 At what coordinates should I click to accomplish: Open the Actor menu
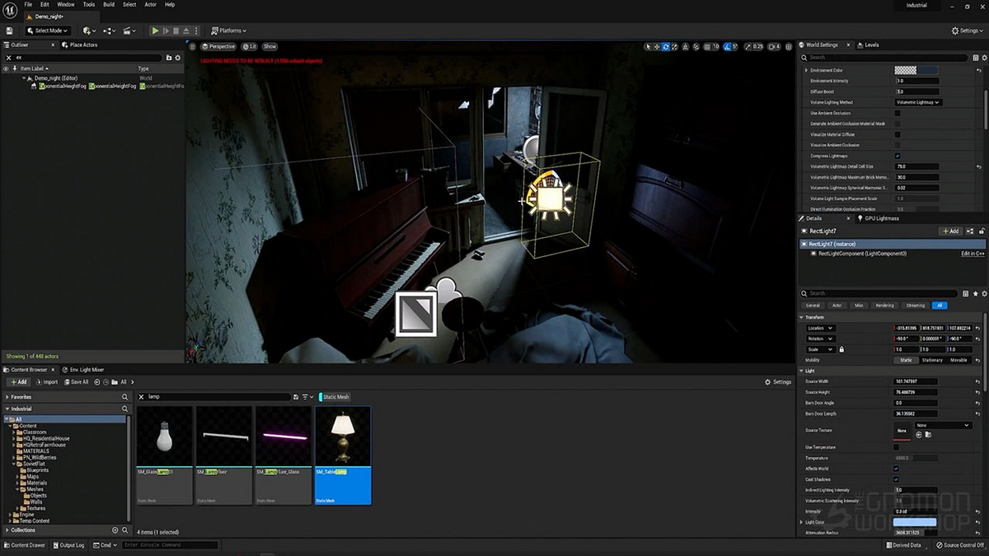click(x=151, y=5)
